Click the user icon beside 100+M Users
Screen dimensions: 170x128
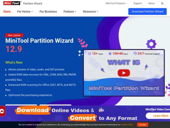(110, 53)
